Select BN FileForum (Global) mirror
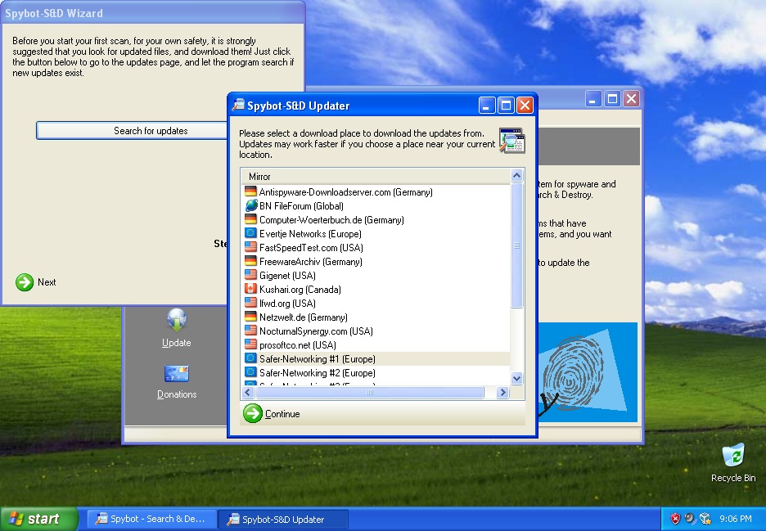 coord(376,205)
